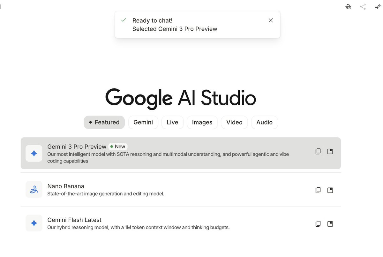Select the Gemini Flash Latest title
Viewport: 383px width, 257px height.
click(74, 220)
